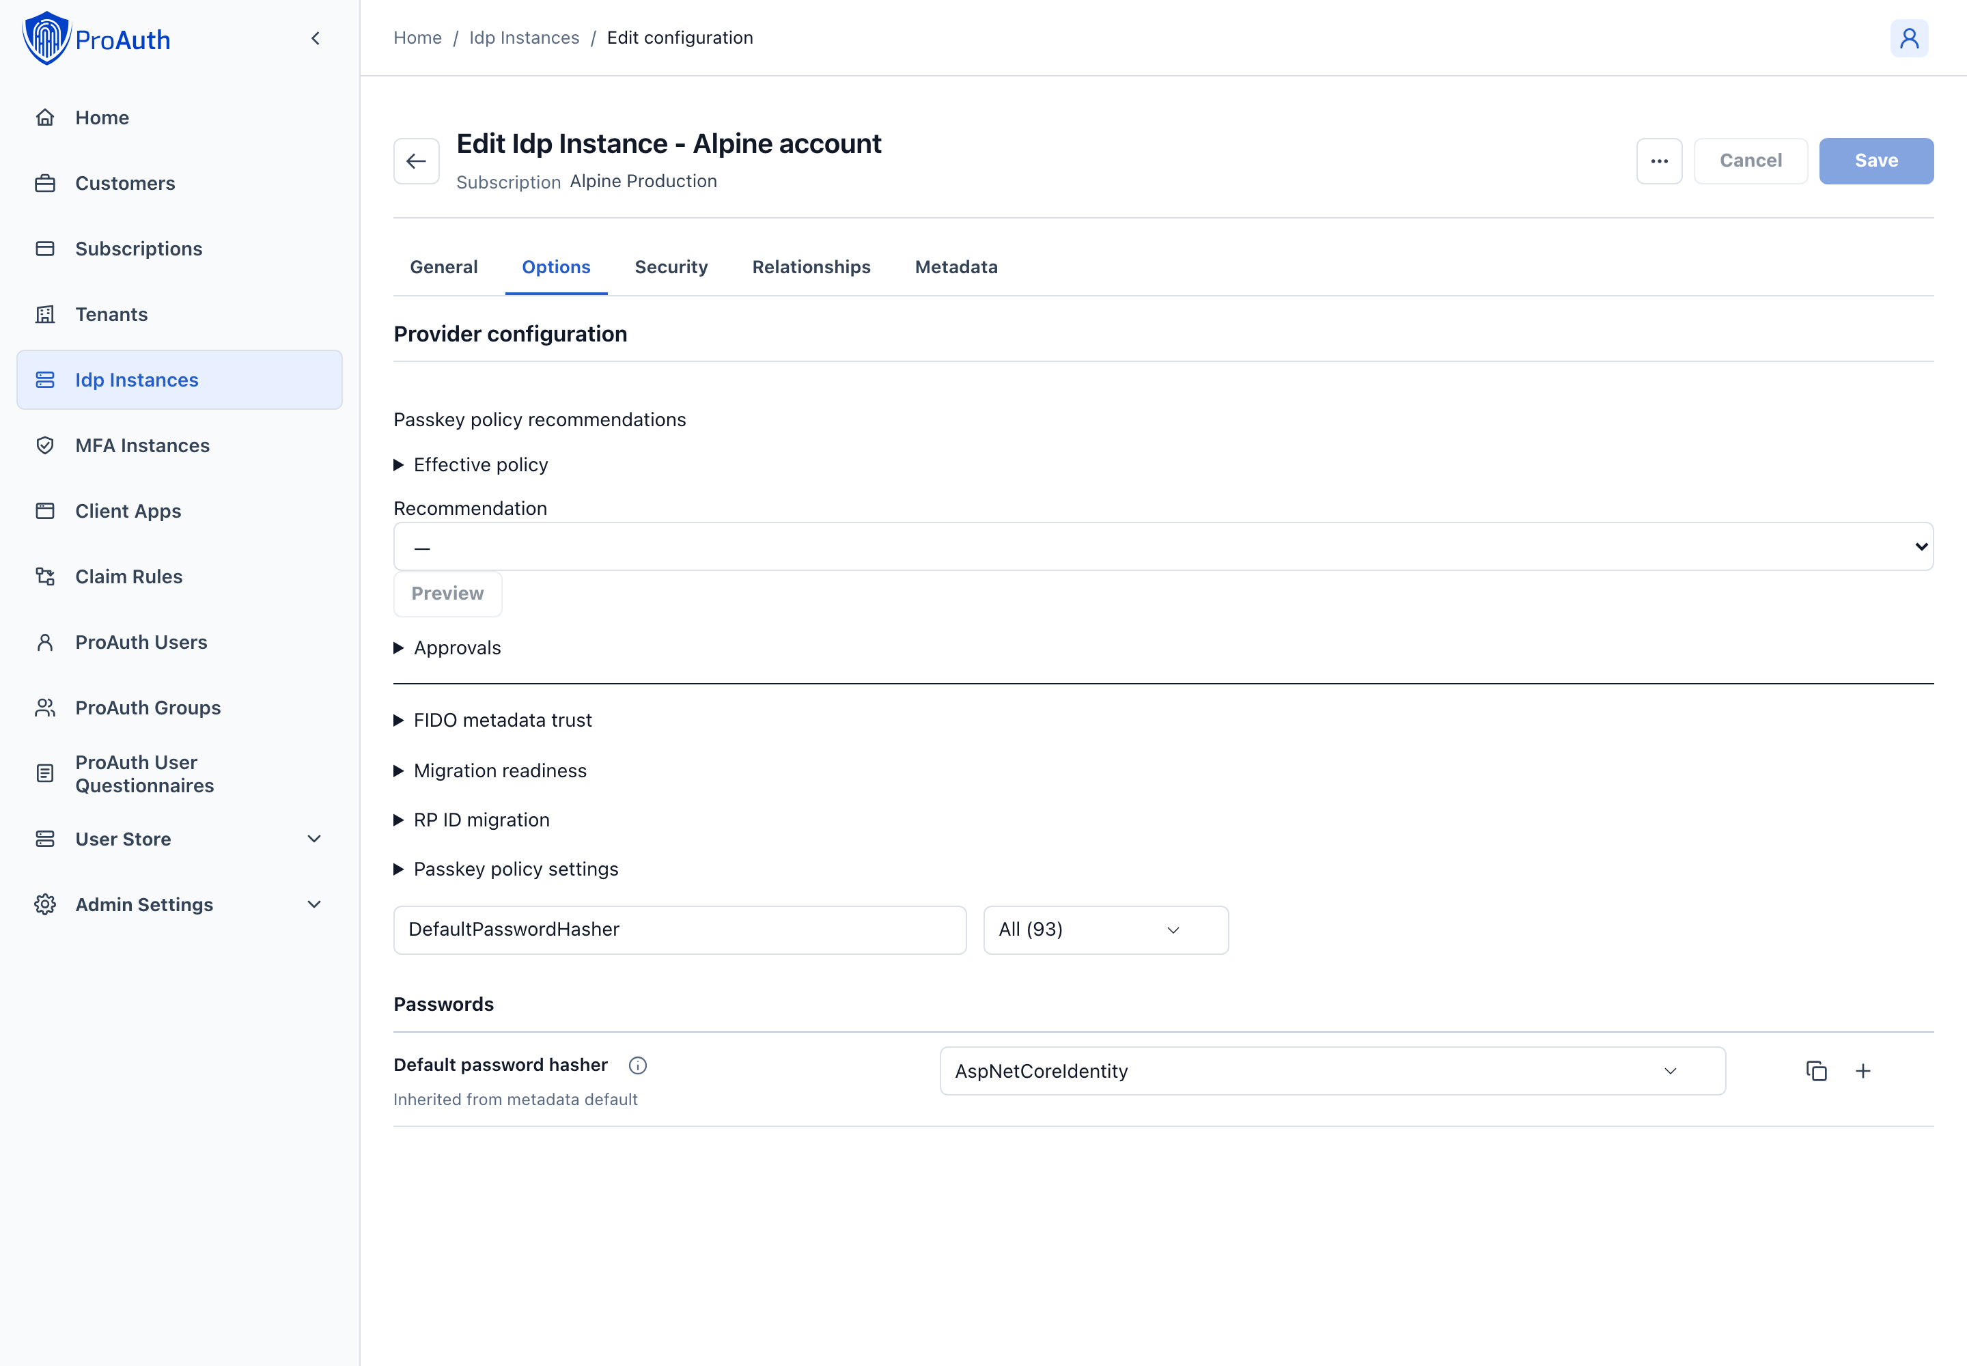Expand FIDO metadata trust
Screen dimensions: 1967x1366
pos(493,721)
